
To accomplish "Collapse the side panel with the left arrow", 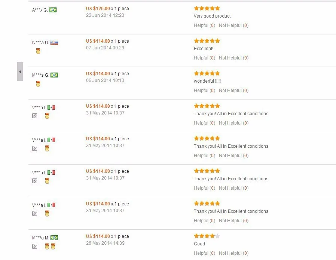I will 20,71.
